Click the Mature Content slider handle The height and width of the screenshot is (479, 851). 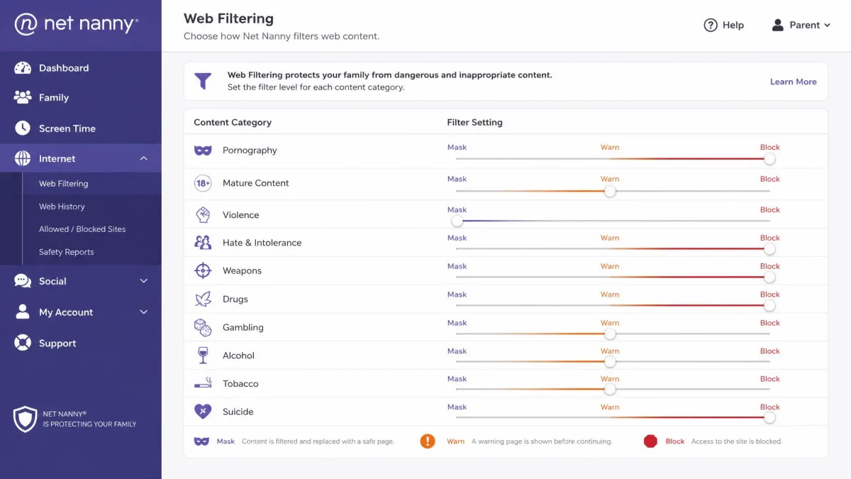pyautogui.click(x=610, y=191)
